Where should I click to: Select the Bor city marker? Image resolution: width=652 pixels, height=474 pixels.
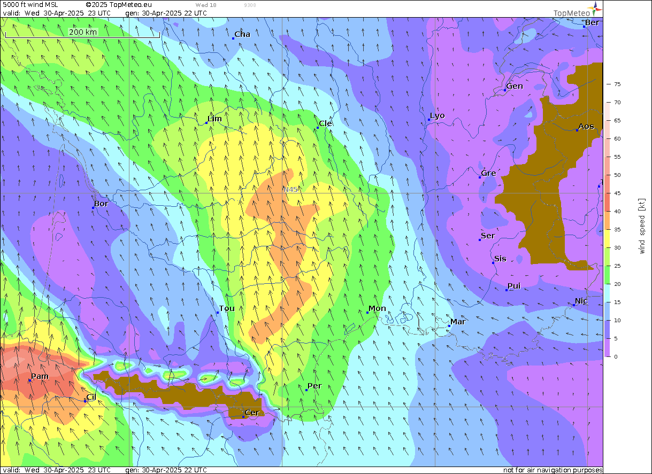(93, 207)
